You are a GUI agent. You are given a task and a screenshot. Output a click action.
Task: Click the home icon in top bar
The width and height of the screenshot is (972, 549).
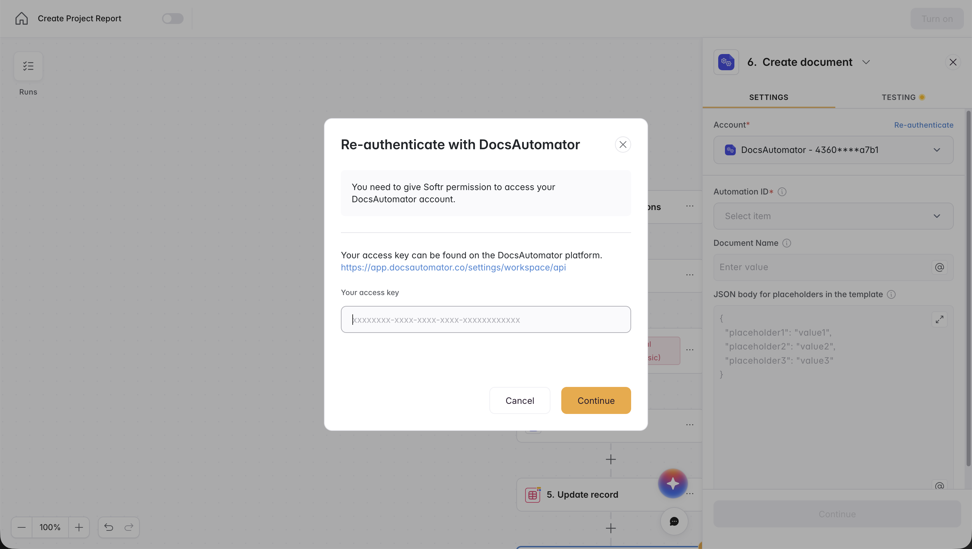22,19
